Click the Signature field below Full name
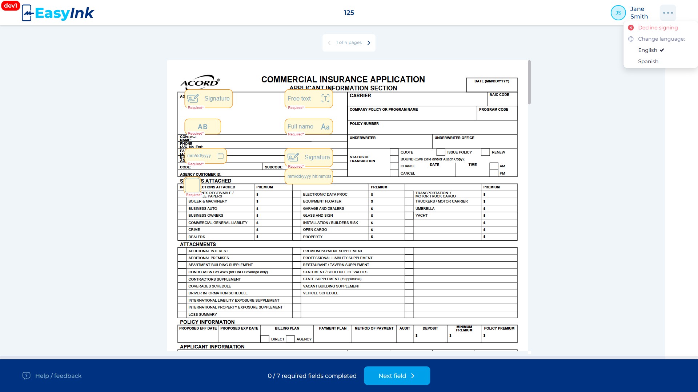This screenshot has height=392, width=698. pyautogui.click(x=309, y=158)
